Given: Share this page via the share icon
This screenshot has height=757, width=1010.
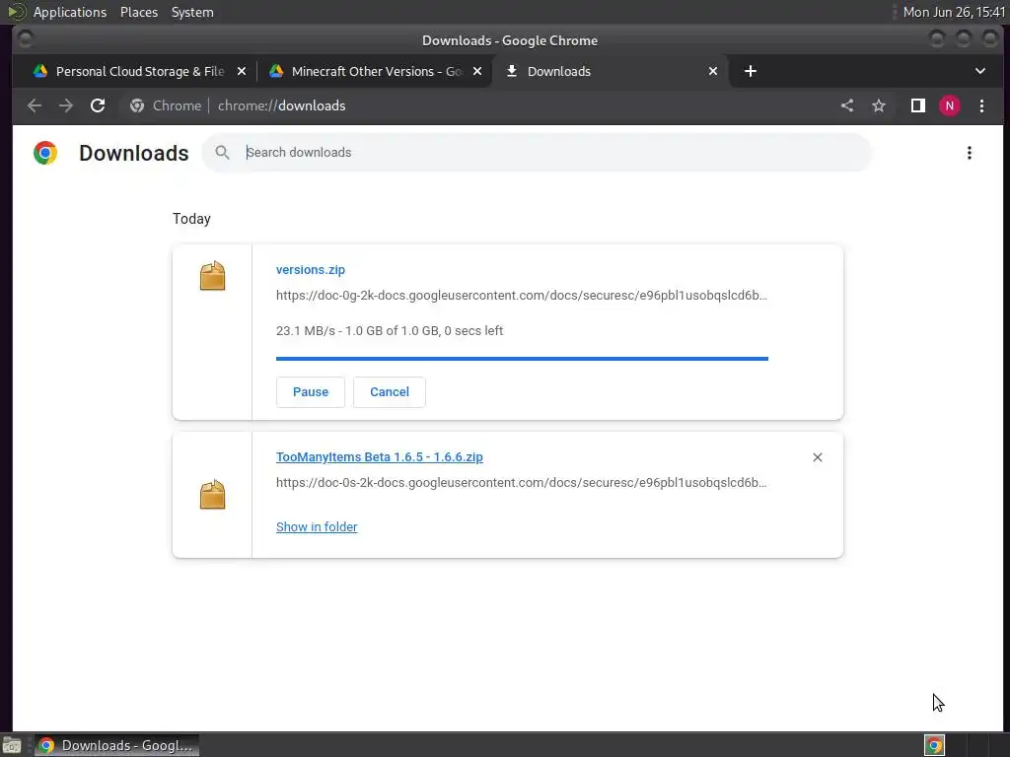Looking at the screenshot, I should pyautogui.click(x=847, y=105).
